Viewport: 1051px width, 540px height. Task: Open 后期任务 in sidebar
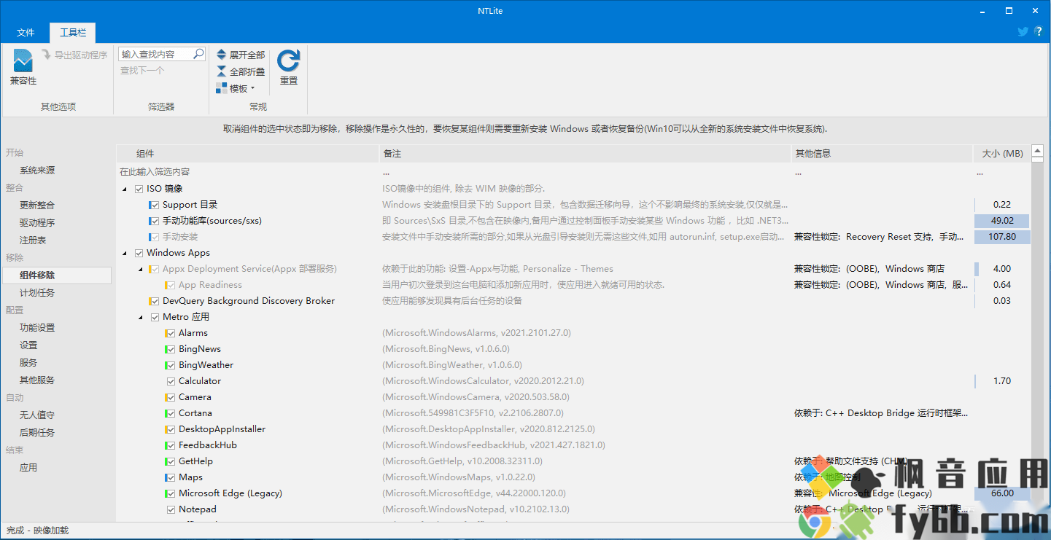point(37,433)
